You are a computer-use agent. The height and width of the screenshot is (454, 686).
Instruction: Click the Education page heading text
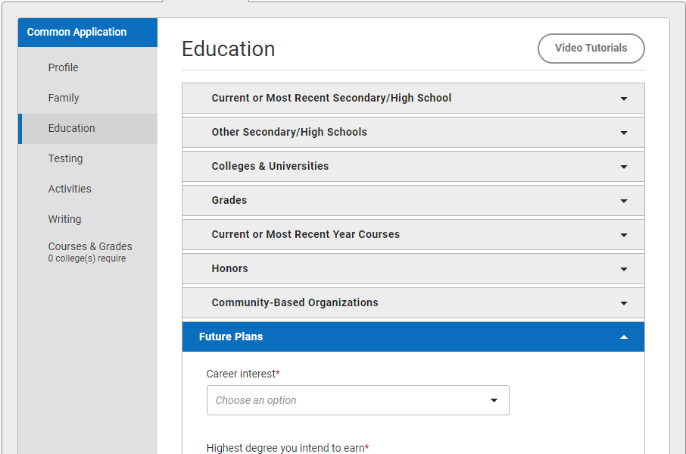coord(229,49)
